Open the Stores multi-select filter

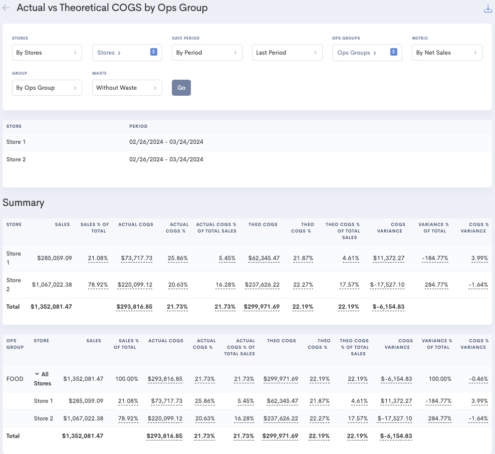[127, 53]
